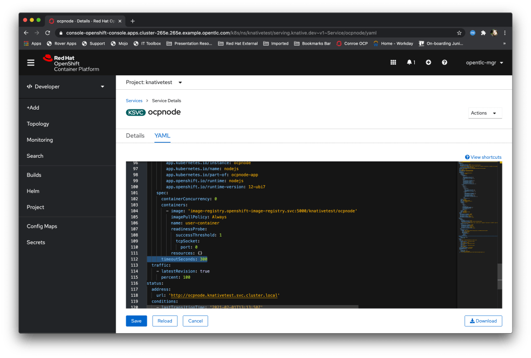Open the opentlc-mgr user menu
This screenshot has height=358, width=531.
pos(484,62)
